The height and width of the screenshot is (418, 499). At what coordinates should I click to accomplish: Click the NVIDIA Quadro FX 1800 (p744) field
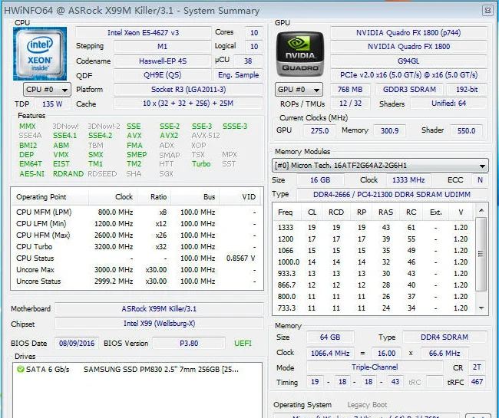pyautogui.click(x=408, y=33)
